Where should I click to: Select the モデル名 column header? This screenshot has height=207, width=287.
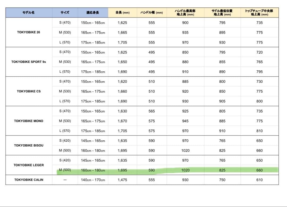[29, 13]
